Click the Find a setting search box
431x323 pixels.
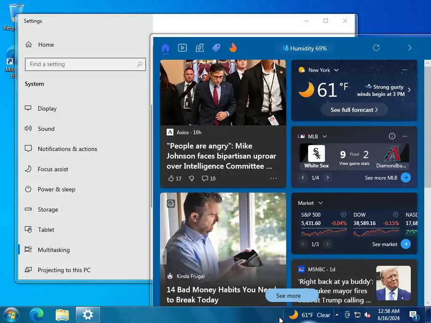pos(85,64)
